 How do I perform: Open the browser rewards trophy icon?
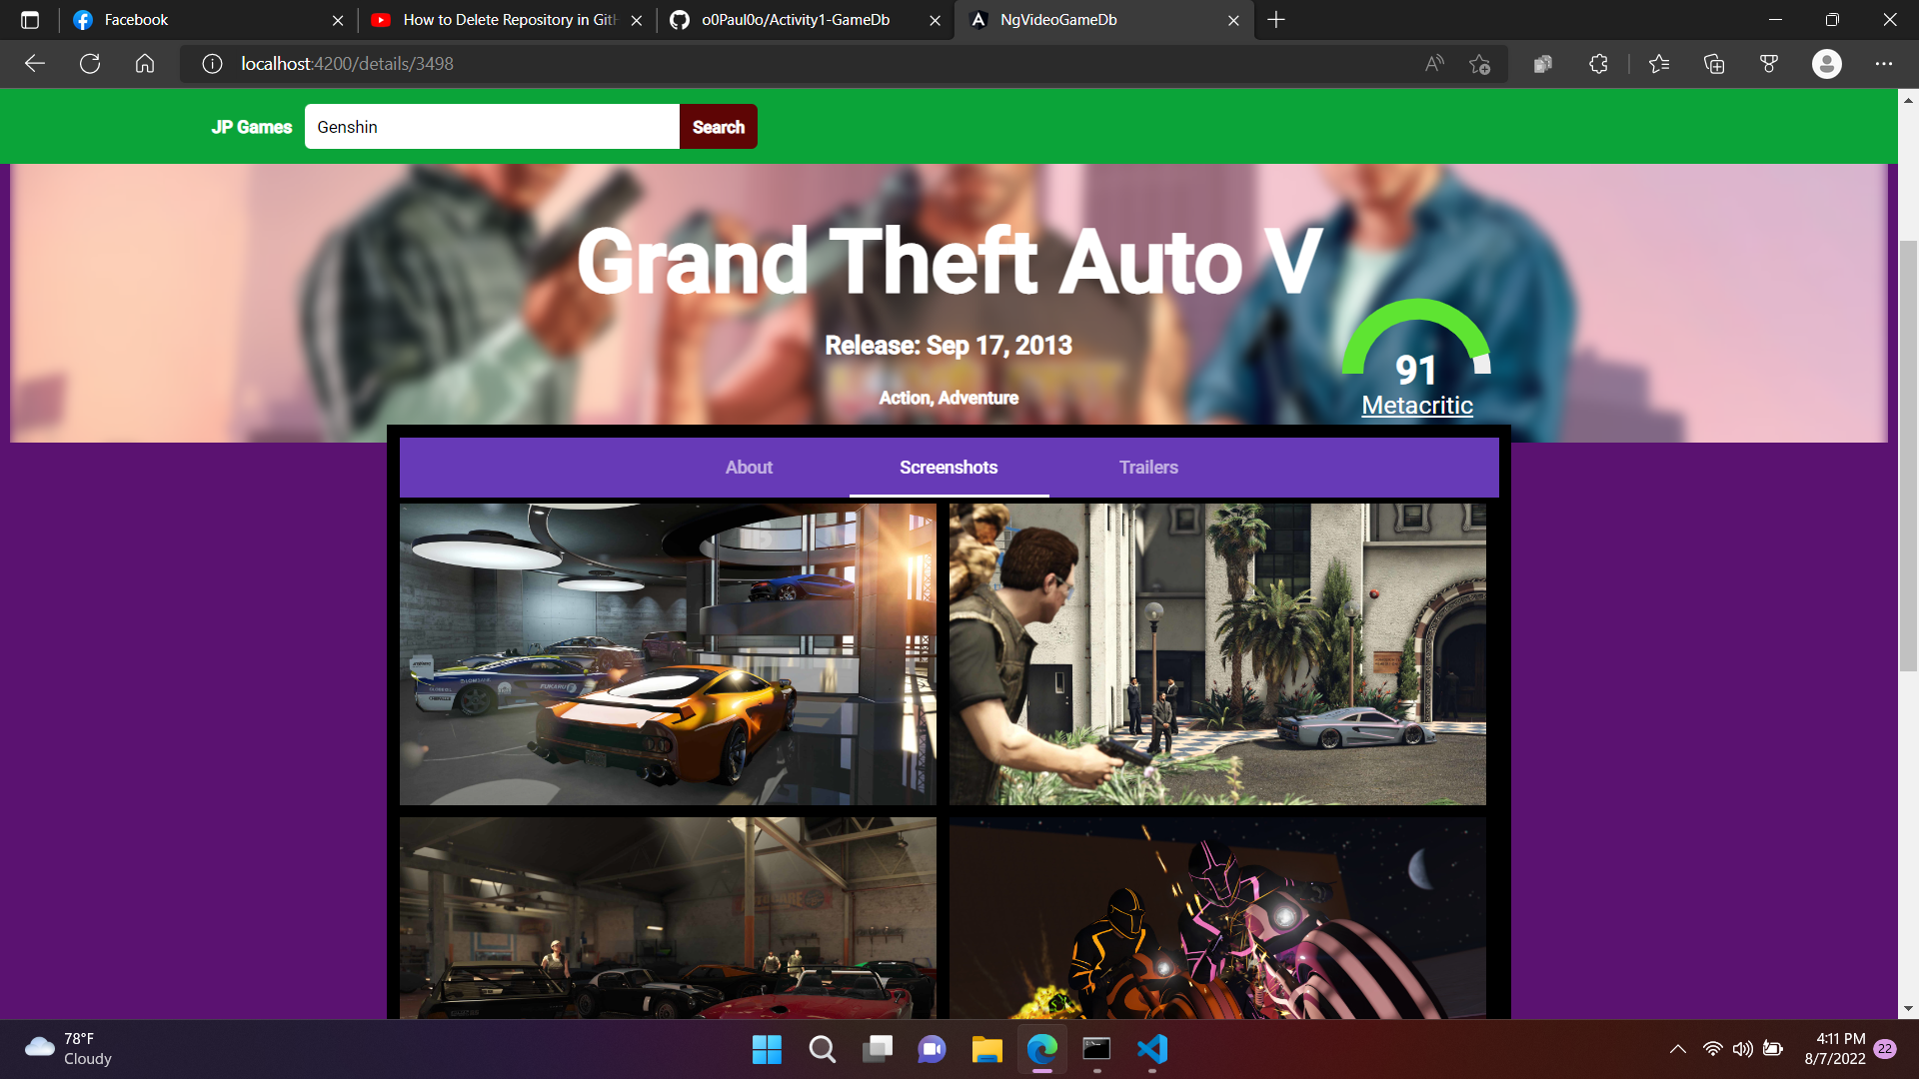[1769, 64]
